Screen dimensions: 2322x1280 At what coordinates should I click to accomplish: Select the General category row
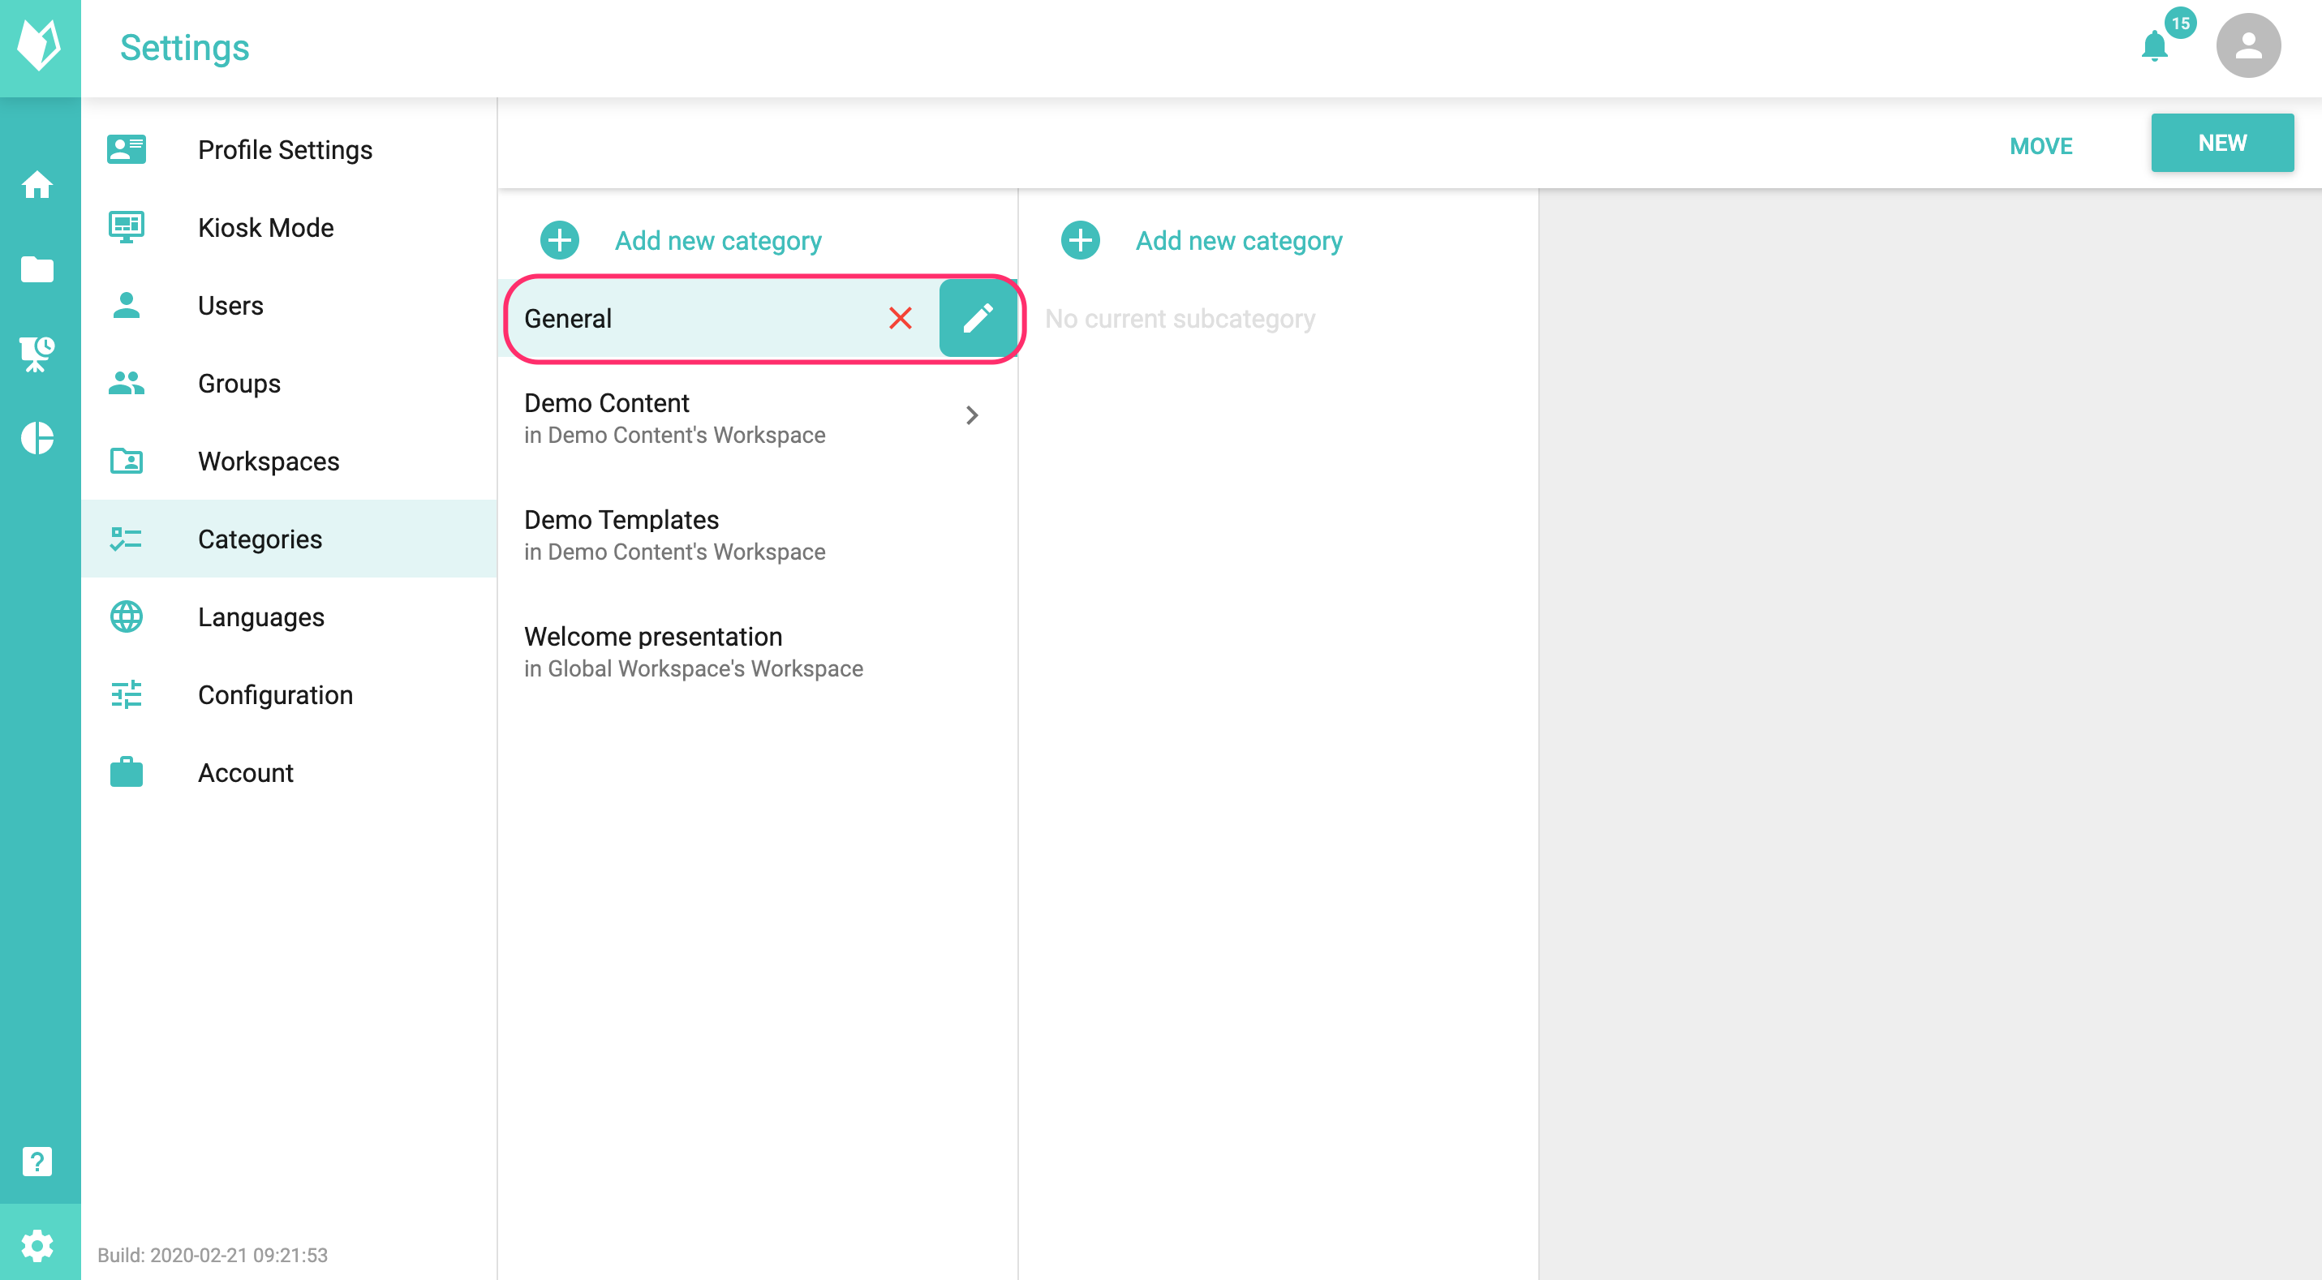point(757,318)
